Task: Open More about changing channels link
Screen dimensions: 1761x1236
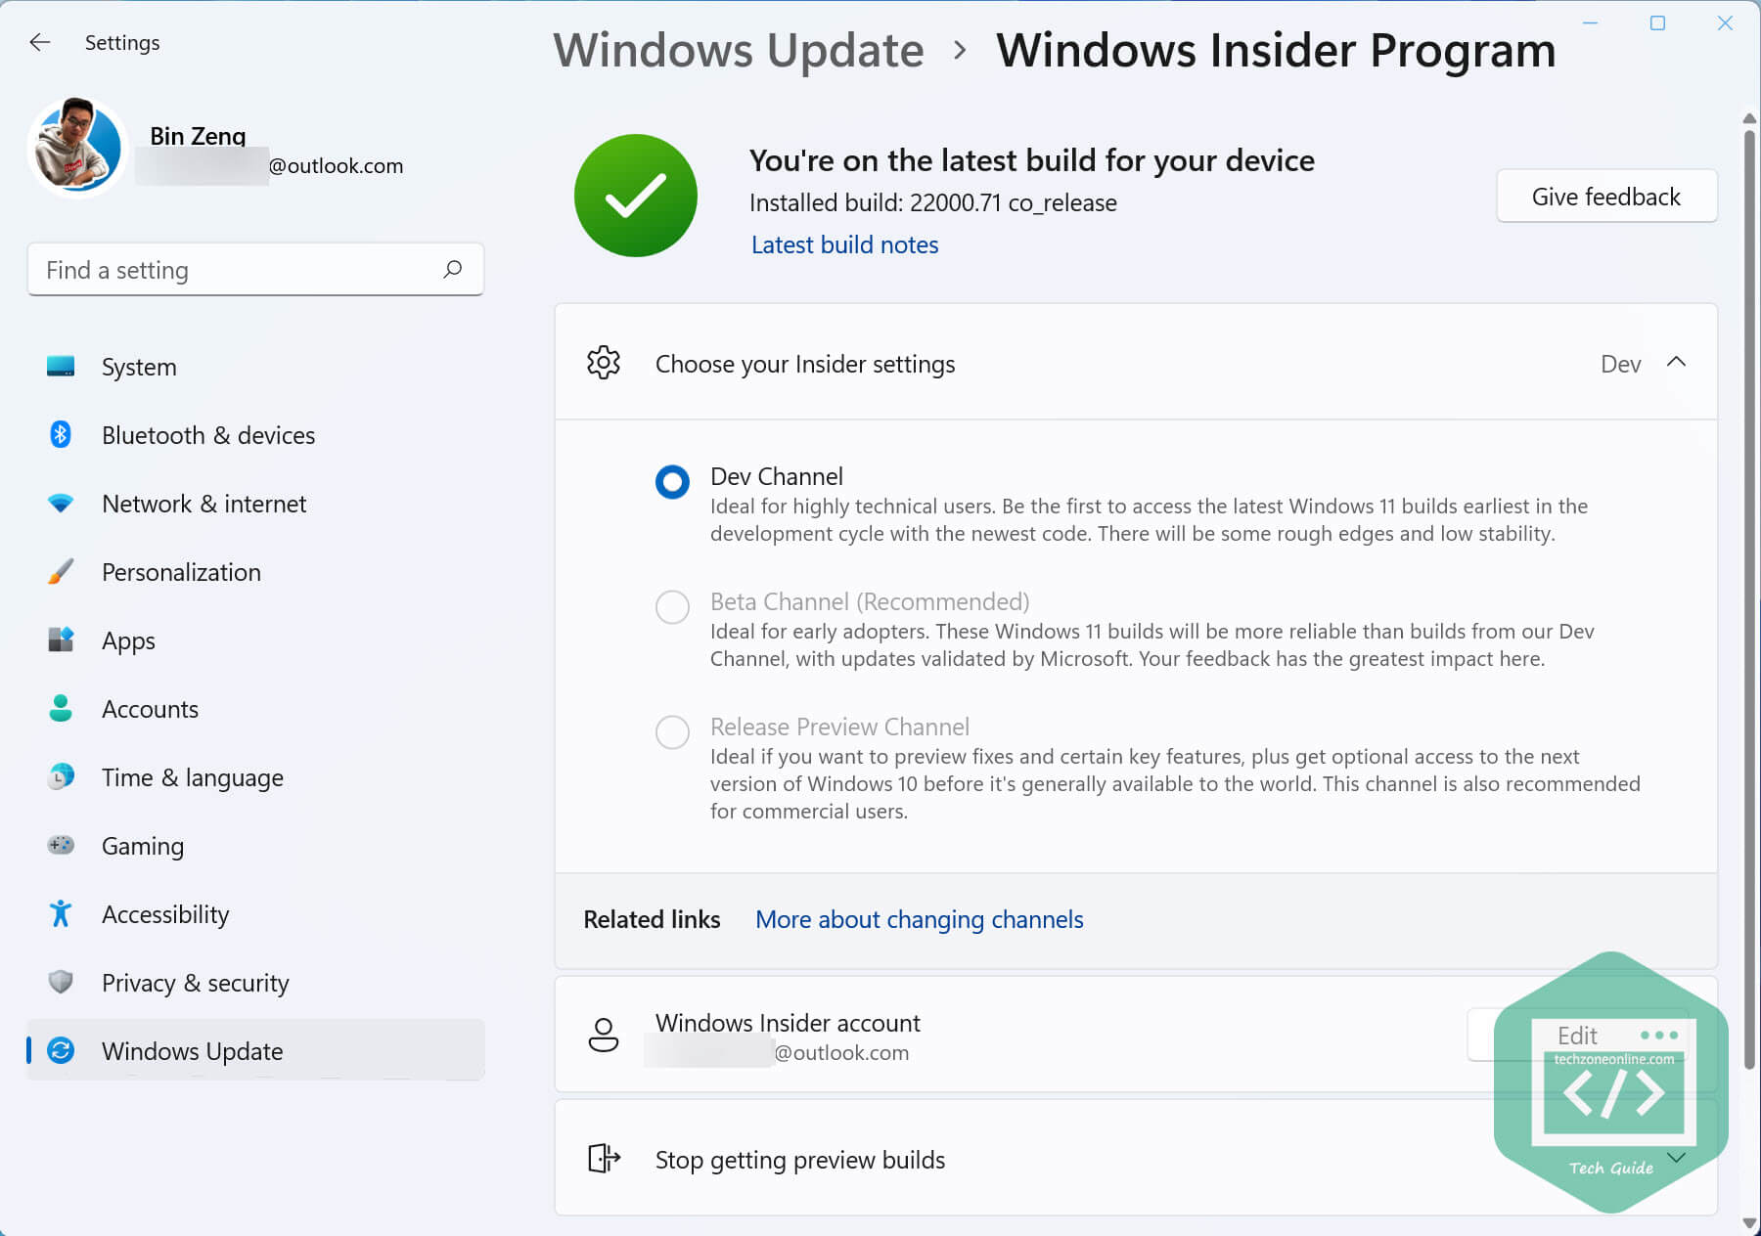Action: coord(920,919)
